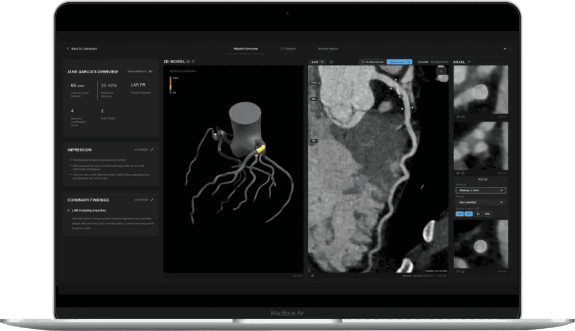Viewport: 575px width, 331px height.
Task: Click the view icon beside the LAD dropdown
Action: point(331,62)
